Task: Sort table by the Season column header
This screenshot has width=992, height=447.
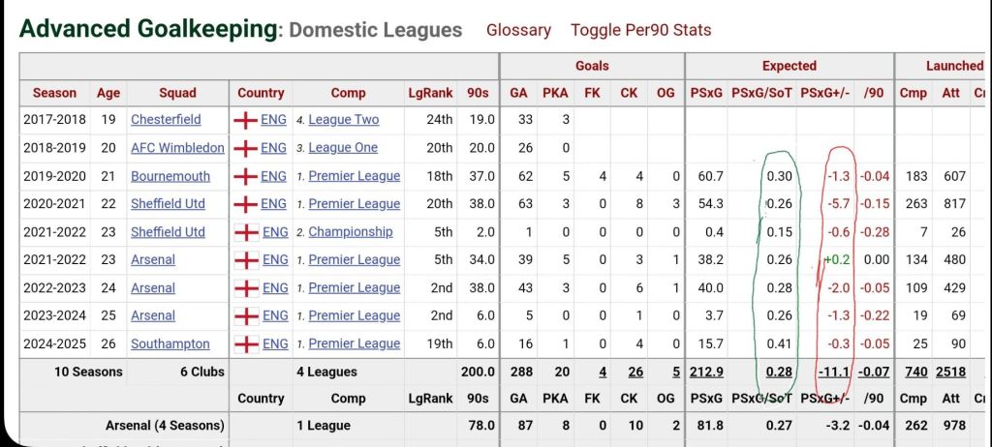Action: [x=54, y=93]
